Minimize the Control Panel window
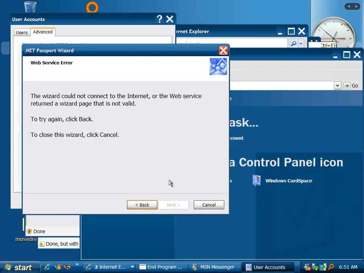 coord(335,55)
